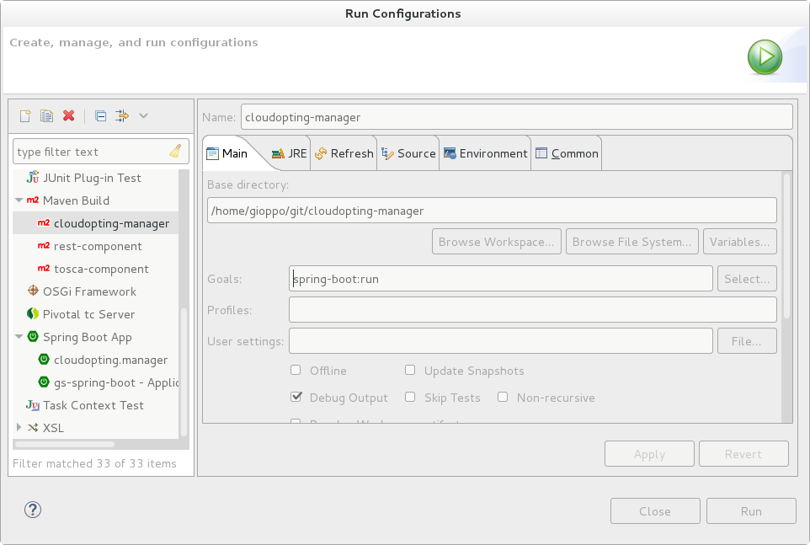Viewport: 810px width, 545px height.
Task: Click the rest-component m2 icon
Action: tap(44, 245)
